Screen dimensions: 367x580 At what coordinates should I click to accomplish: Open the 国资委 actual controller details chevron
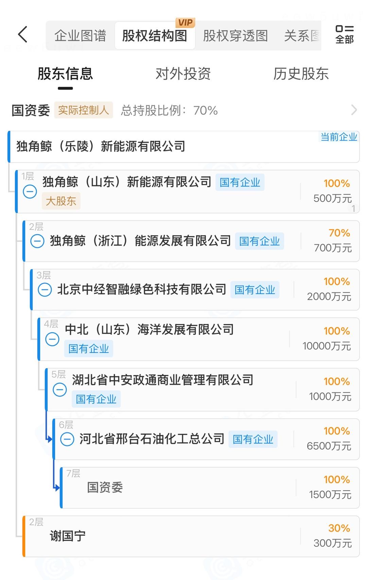point(354,110)
